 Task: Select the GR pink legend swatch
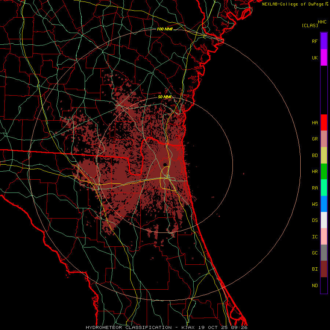click(324, 139)
